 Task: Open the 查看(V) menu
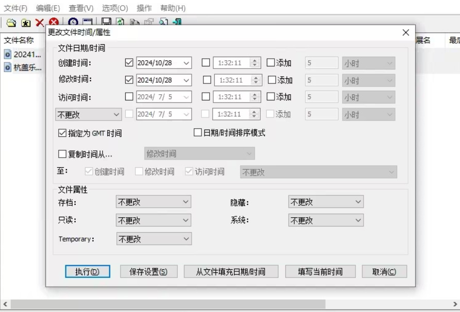81,8
